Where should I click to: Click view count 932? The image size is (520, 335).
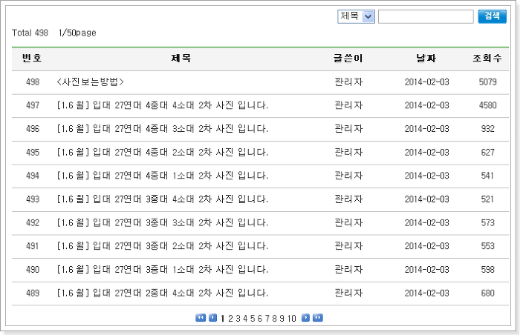tap(487, 129)
